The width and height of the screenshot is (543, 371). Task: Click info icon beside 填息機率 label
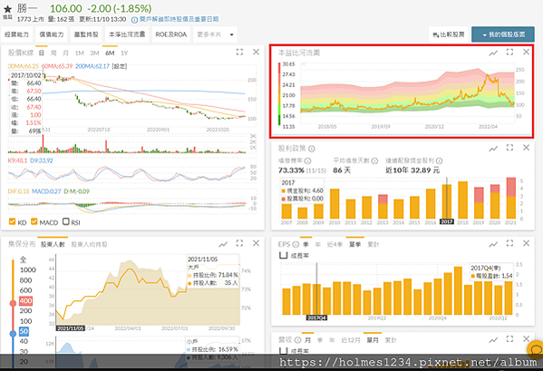point(307,161)
